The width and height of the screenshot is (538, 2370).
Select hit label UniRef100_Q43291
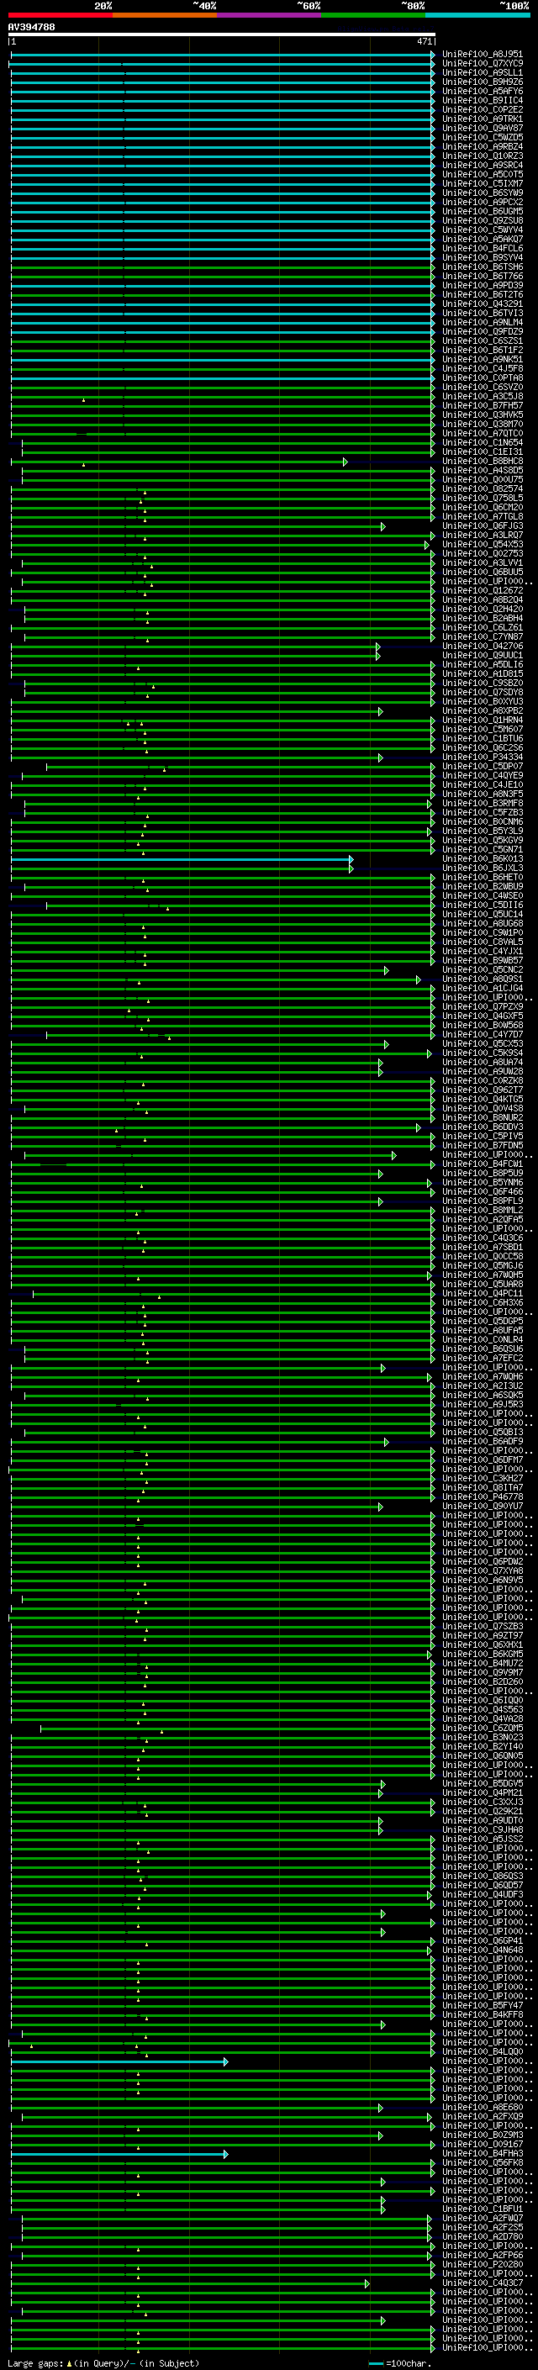483,304
